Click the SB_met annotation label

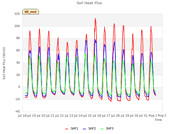click(30, 12)
